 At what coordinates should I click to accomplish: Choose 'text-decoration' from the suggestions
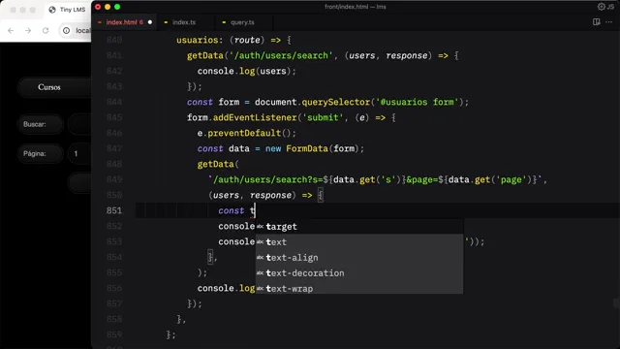pos(359,272)
